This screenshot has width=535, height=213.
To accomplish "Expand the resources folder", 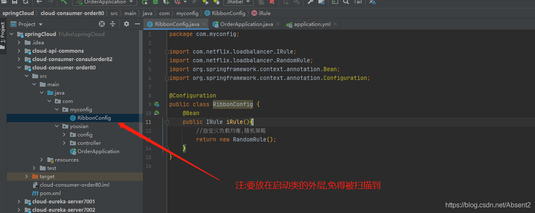I will (x=41, y=160).
